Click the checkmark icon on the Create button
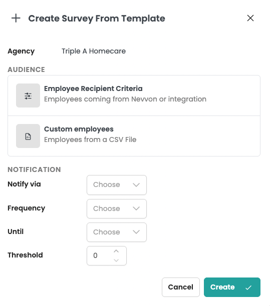This screenshot has height=306, width=270. 248,287
